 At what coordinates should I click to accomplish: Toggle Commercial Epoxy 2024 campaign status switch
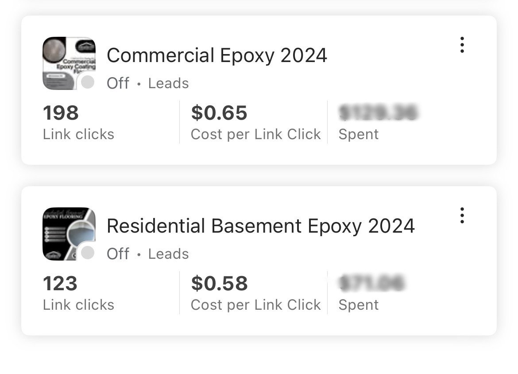tap(88, 82)
